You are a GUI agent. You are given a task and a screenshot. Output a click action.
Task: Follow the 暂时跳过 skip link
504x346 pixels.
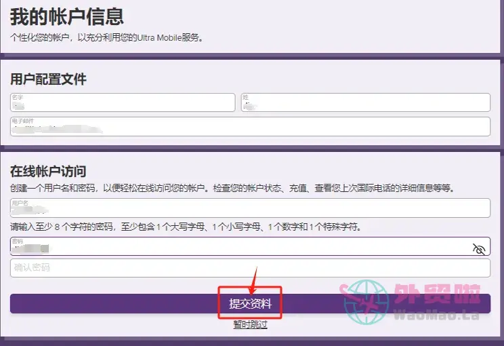coord(250,324)
